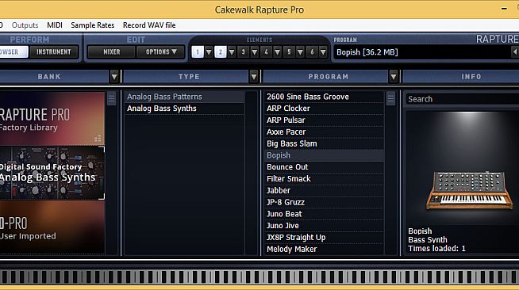Viewport: 519px width, 290px height.
Task: Open the Element 3 dropdown arrow
Action: [x=255, y=52]
